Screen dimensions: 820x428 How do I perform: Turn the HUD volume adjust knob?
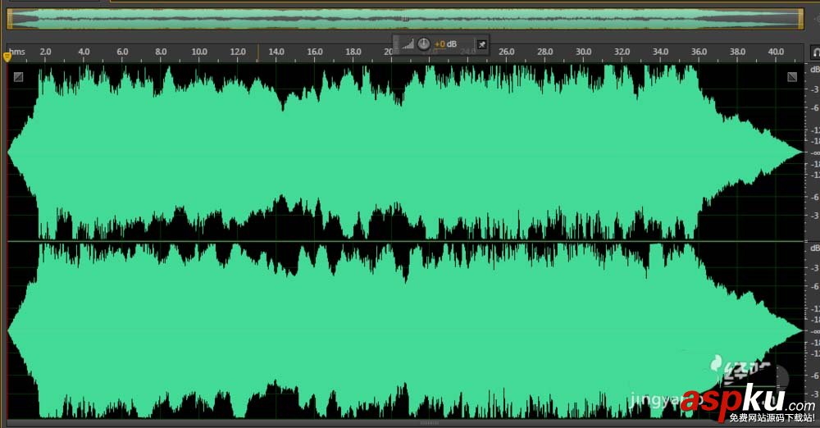coord(424,44)
